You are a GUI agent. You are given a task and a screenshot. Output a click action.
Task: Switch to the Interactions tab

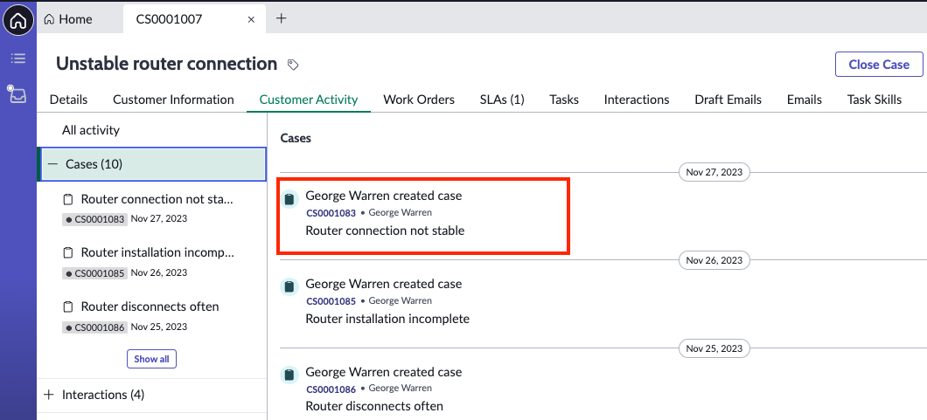pyautogui.click(x=636, y=100)
